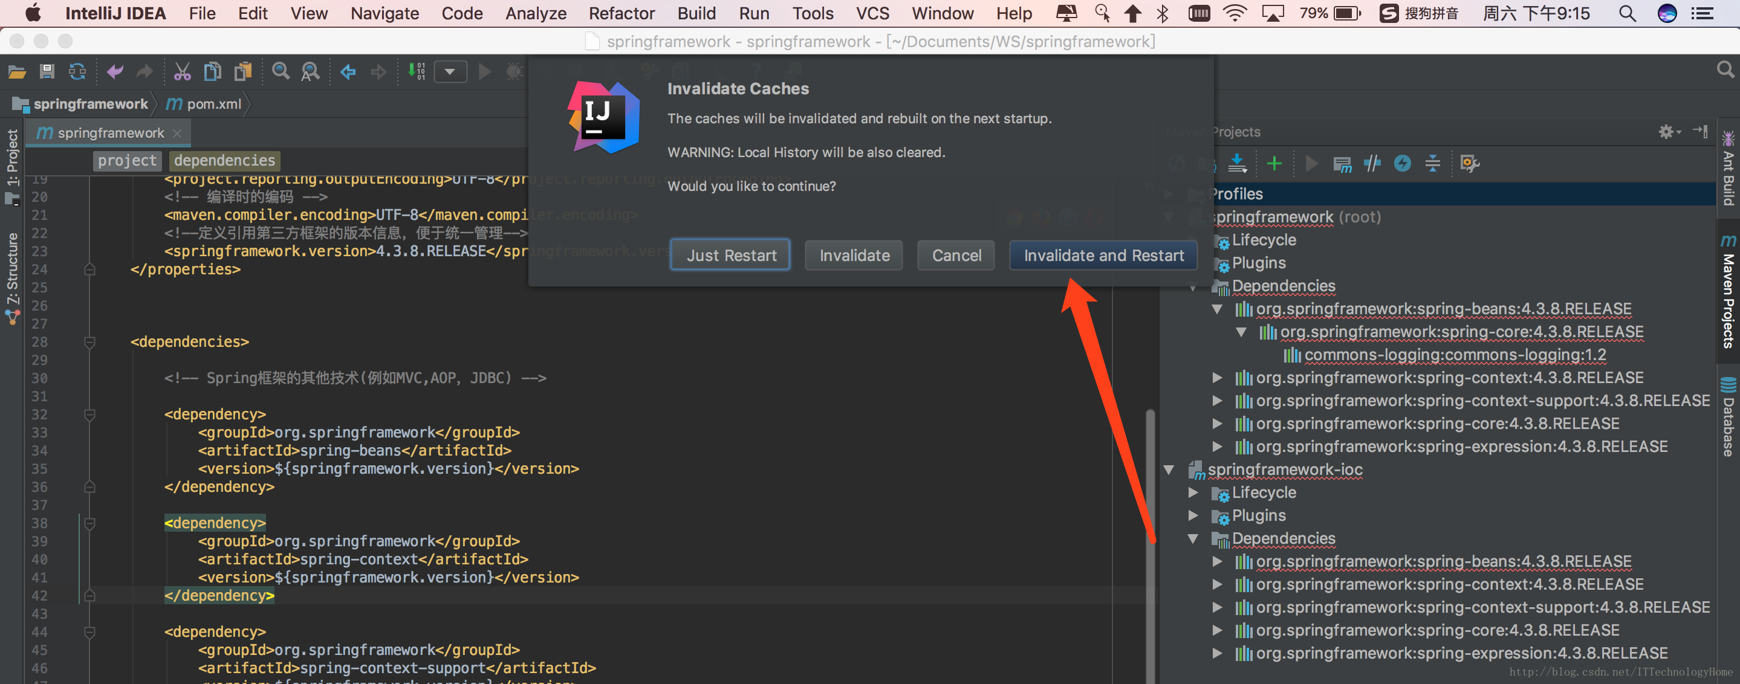The height and width of the screenshot is (684, 1740).
Task: Click the Invalidate button
Action: tap(854, 255)
